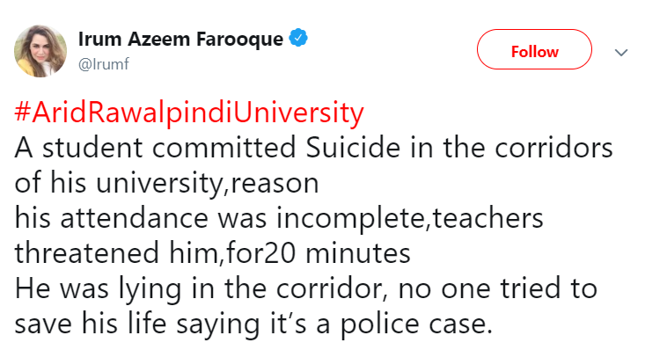The height and width of the screenshot is (350, 645).
Task: Click the text 'his attendance was incomplete'
Action: (x=220, y=218)
